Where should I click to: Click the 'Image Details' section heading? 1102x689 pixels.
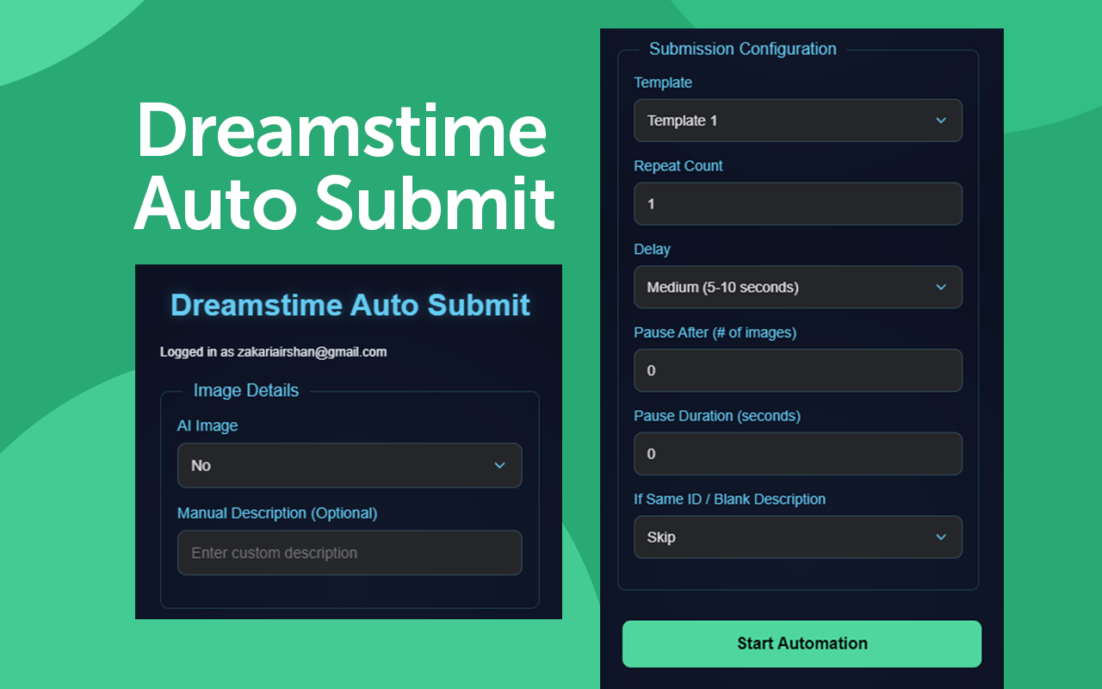(x=246, y=390)
